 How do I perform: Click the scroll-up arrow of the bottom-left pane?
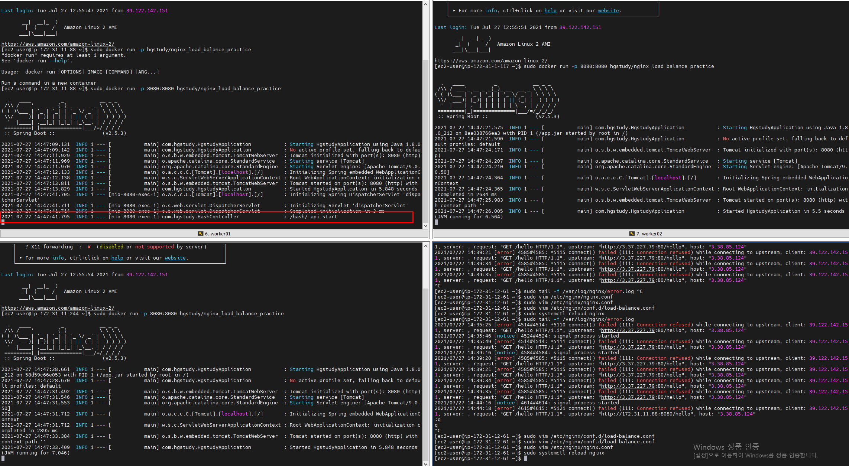tap(425, 245)
